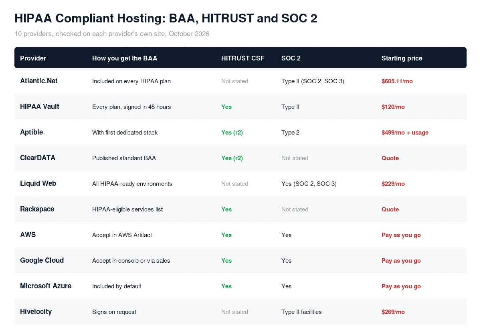Screen dimensions: 481x334
Task: Click Atlantic.Net's 'Not stated' HITRUST value
Action: pos(235,81)
